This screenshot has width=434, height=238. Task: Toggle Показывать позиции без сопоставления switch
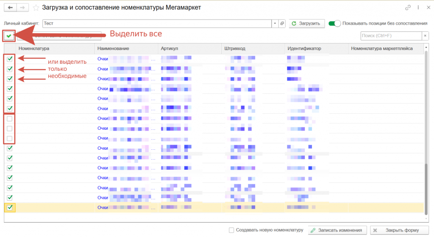click(334, 23)
